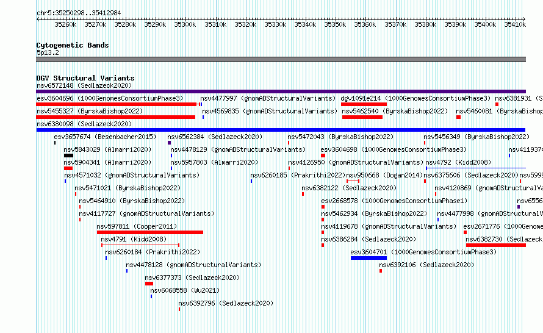Click nsv5957803 (Almarri2020) label
The height and width of the screenshot is (333, 543).
[214, 162]
